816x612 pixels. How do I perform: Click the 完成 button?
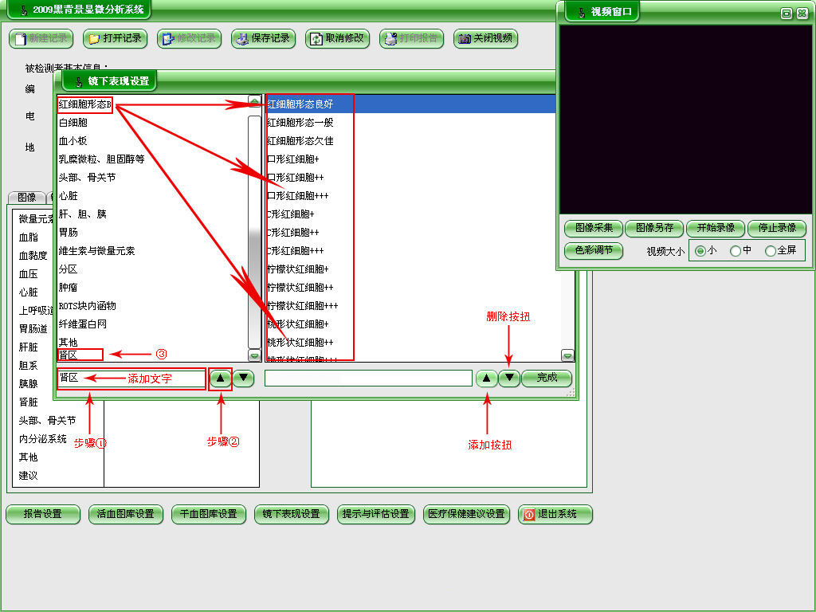coord(547,379)
